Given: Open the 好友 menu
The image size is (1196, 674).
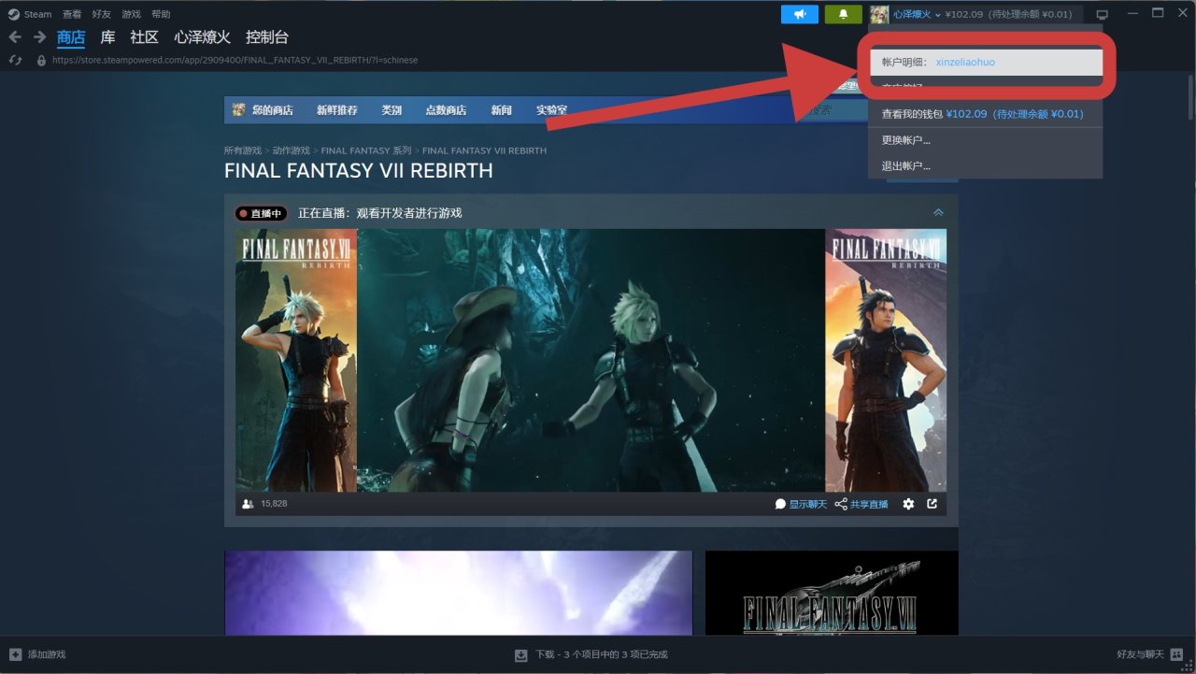Looking at the screenshot, I should pos(101,14).
